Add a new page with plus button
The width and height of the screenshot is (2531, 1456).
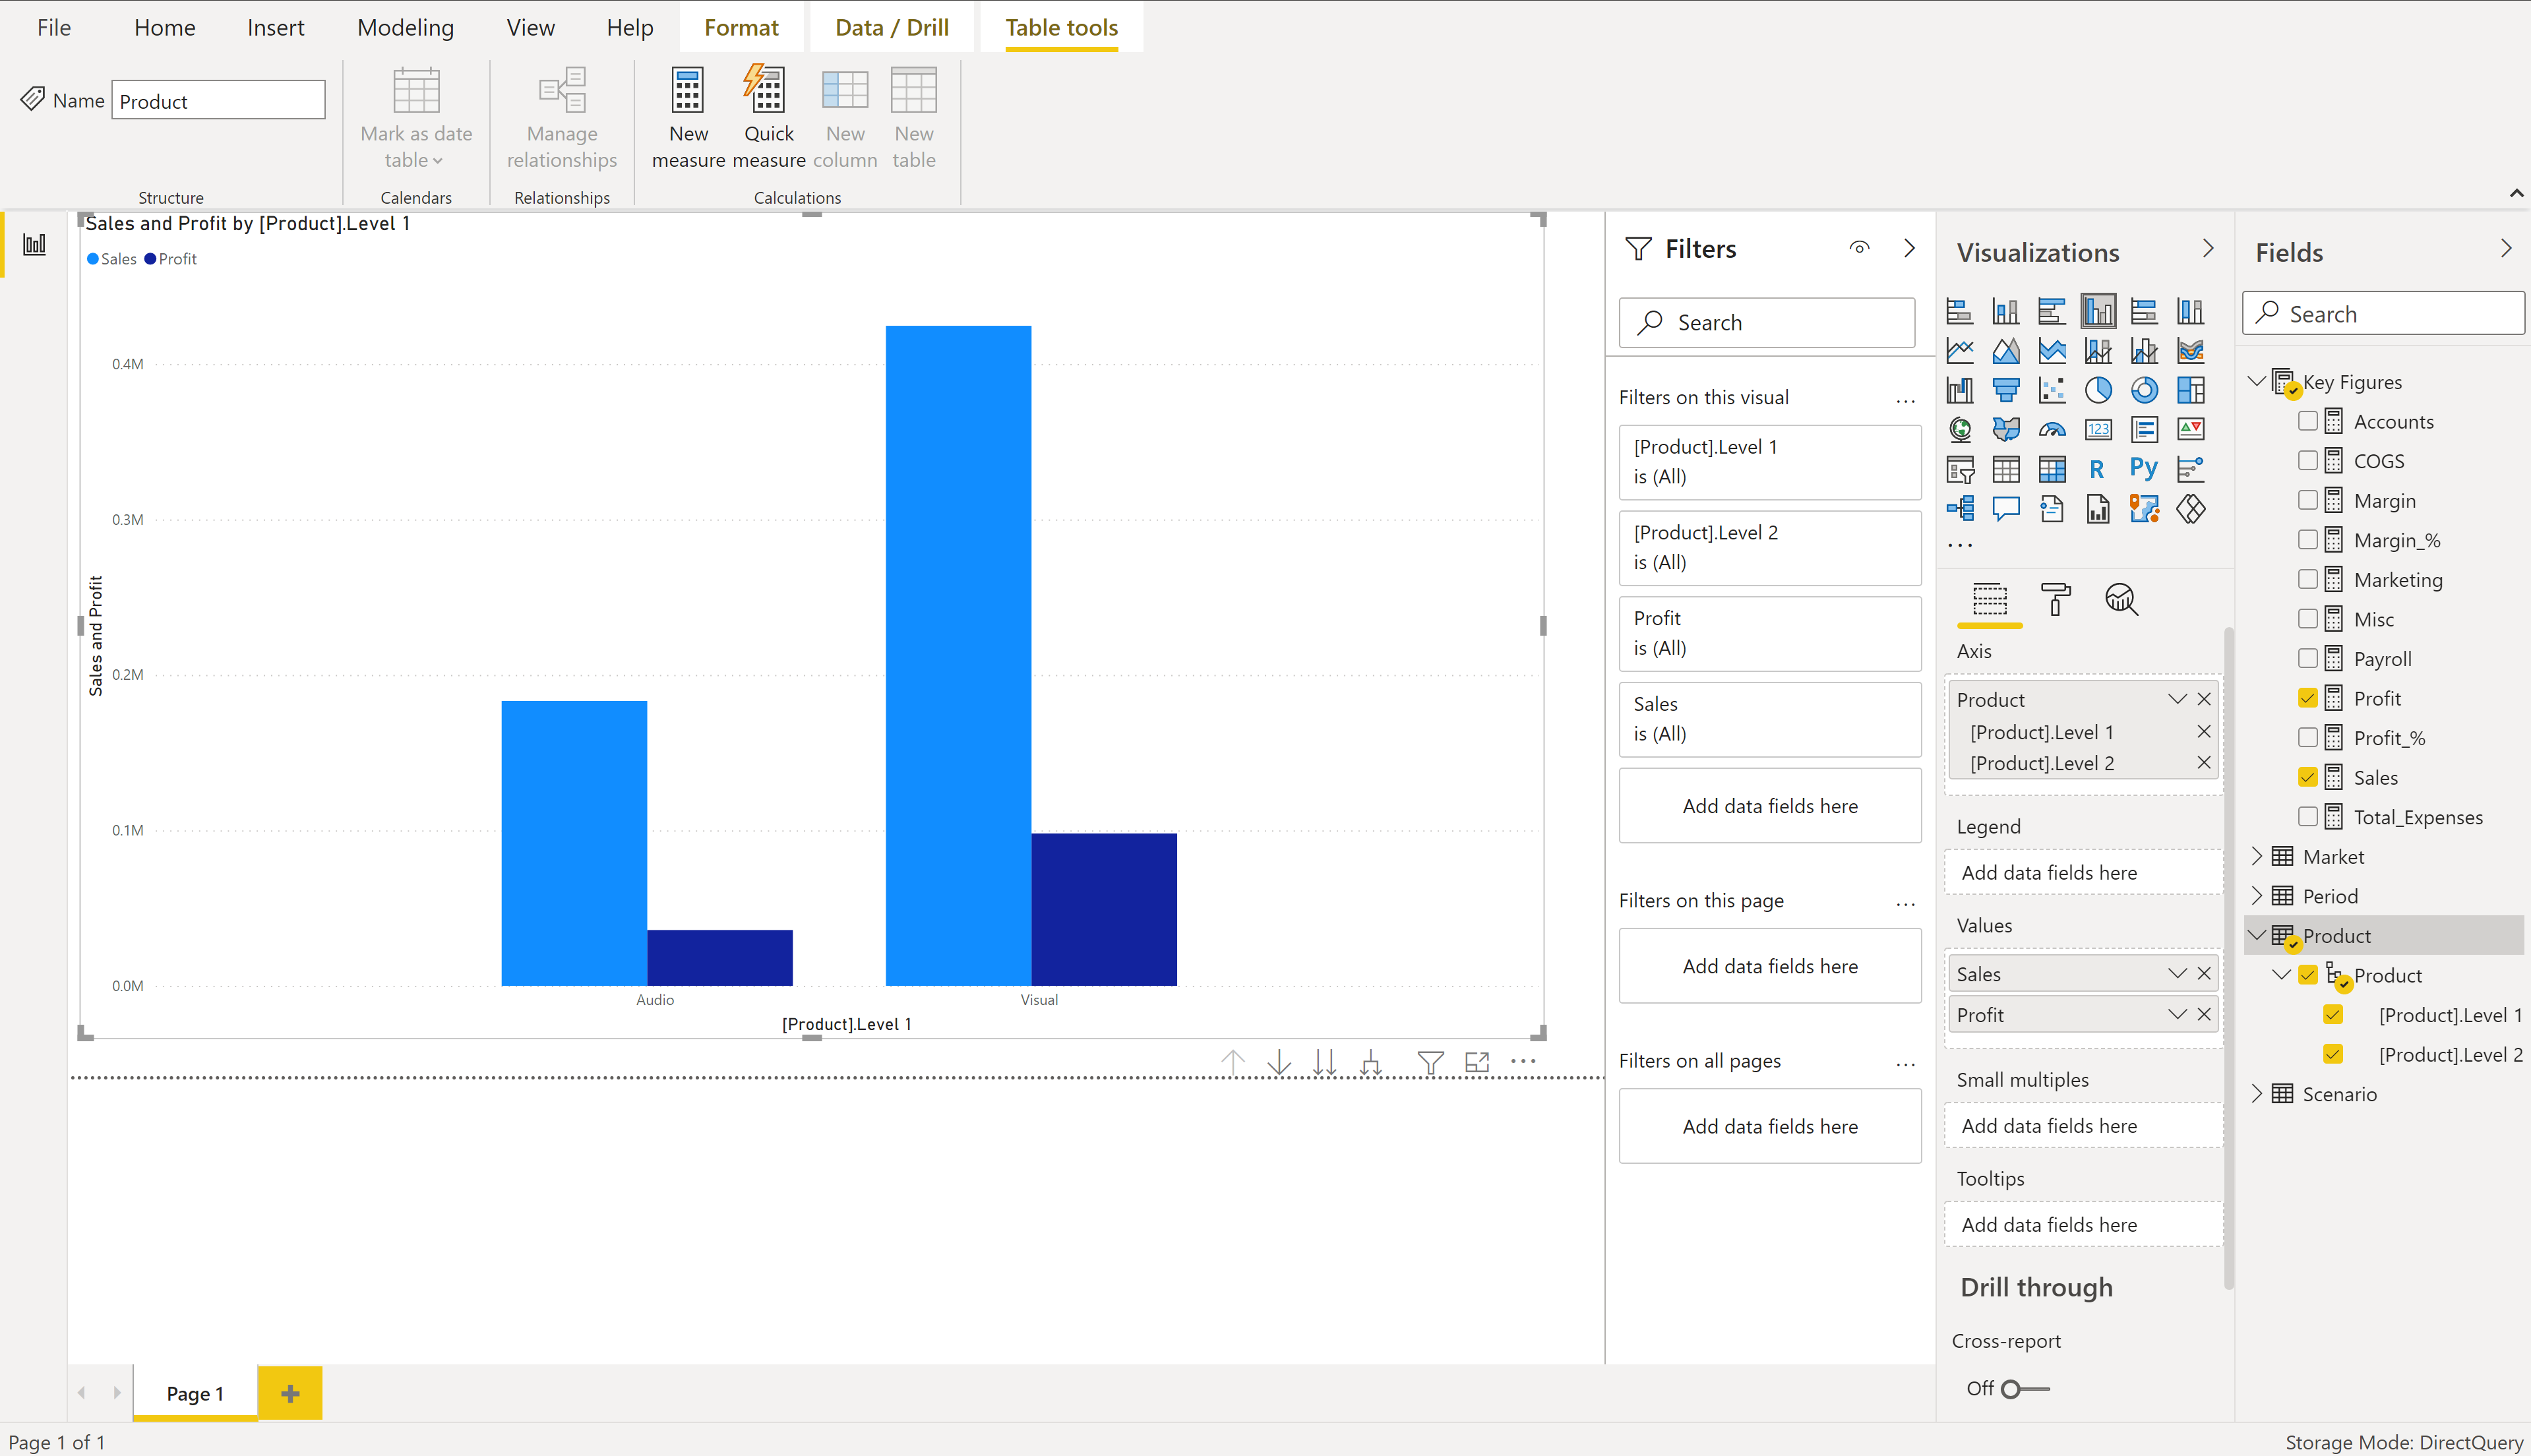tap(290, 1393)
